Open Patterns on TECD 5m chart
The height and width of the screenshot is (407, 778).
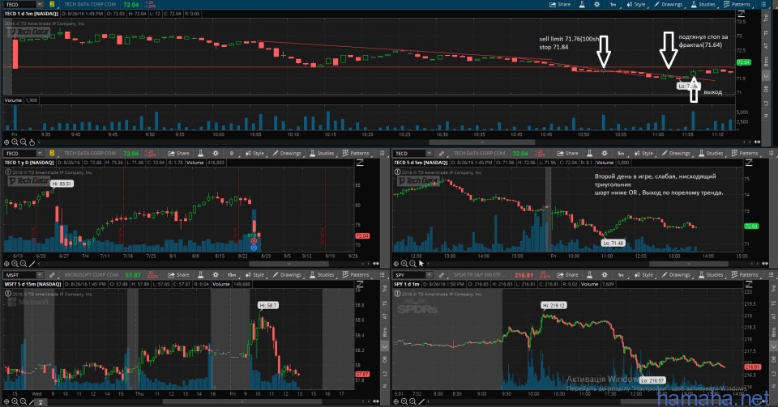pyautogui.click(x=745, y=154)
